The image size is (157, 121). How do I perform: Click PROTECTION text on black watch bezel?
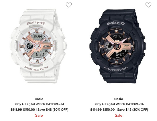pos(116,69)
